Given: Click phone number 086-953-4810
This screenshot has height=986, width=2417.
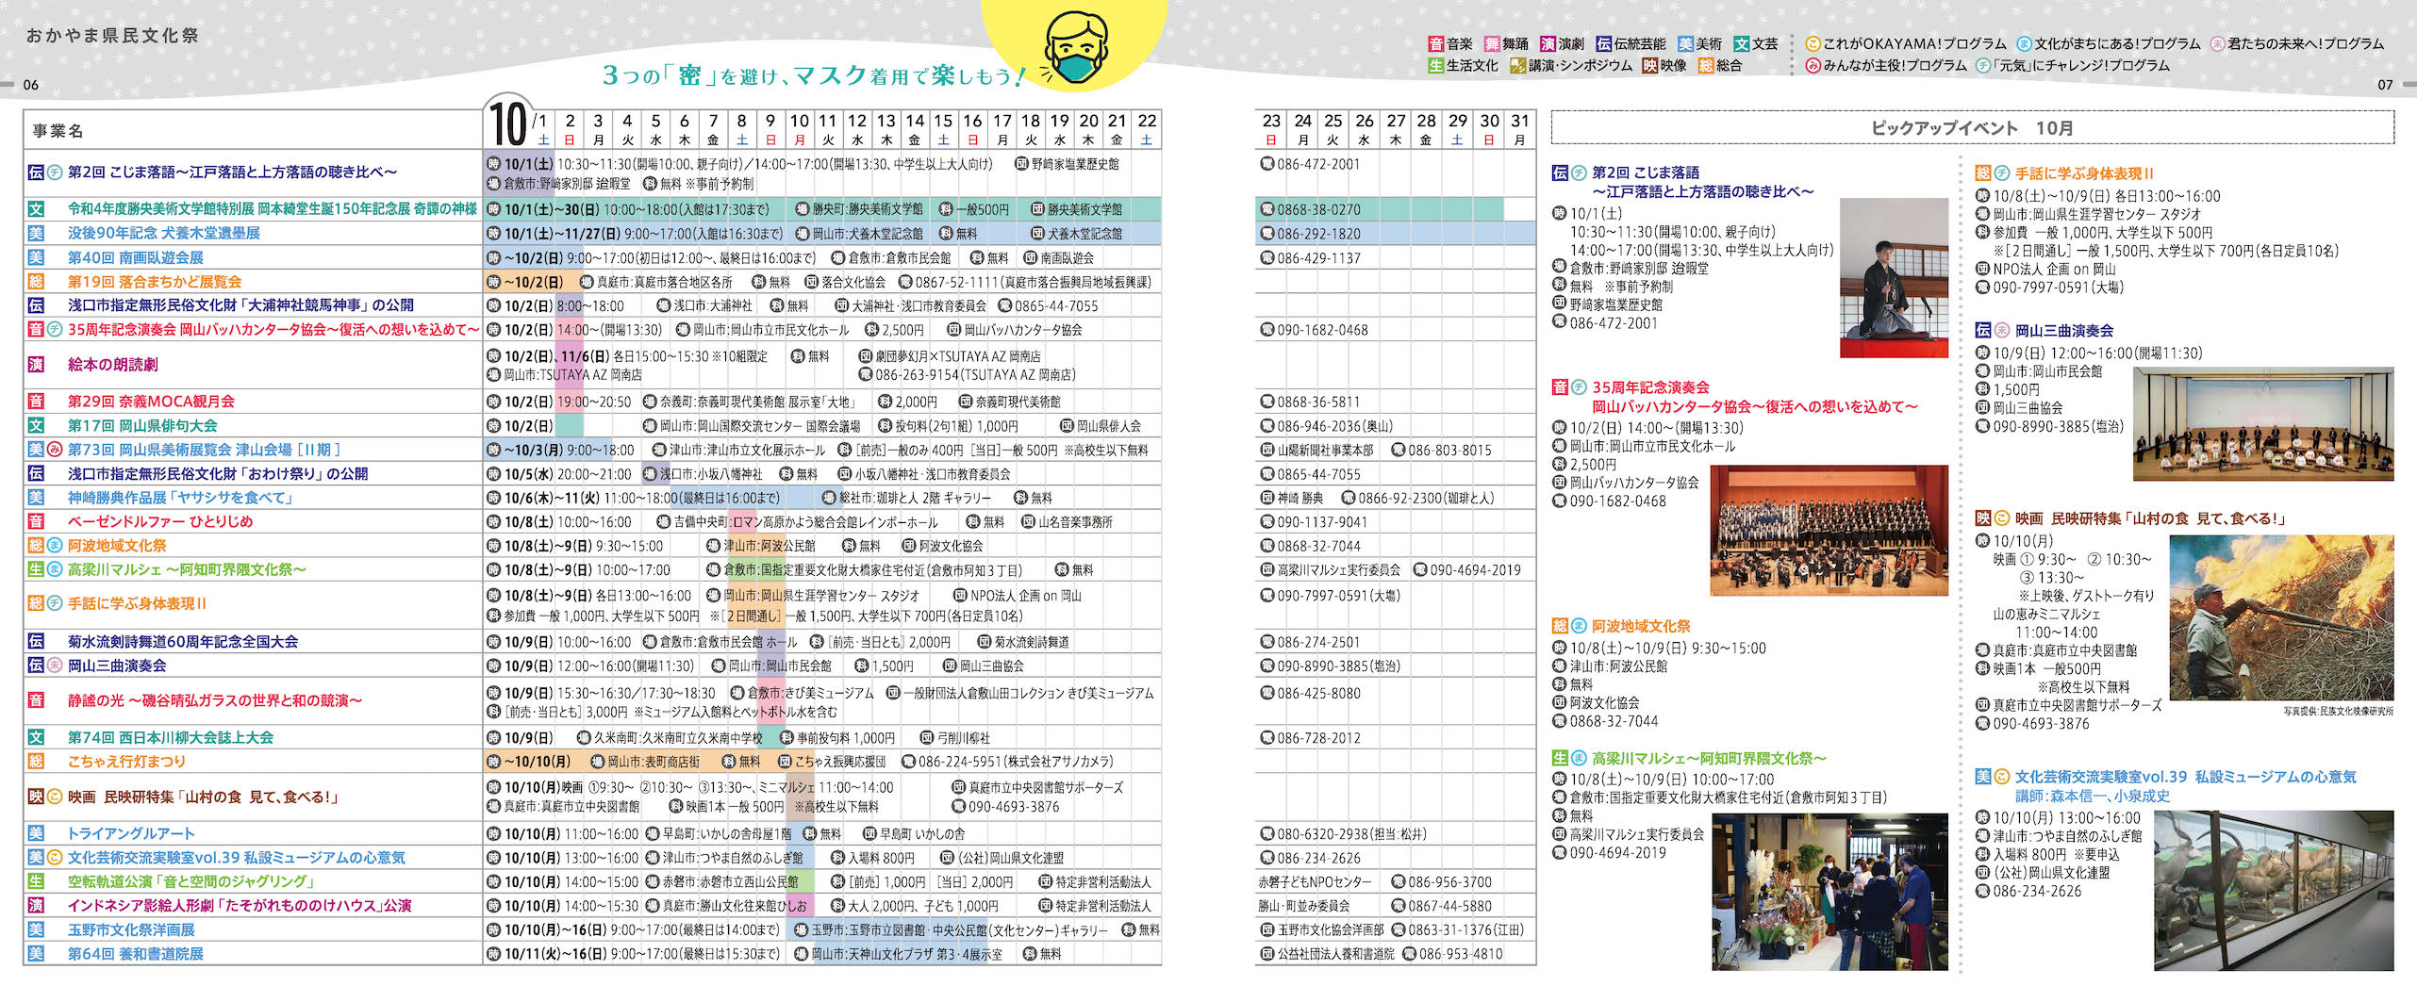Looking at the screenshot, I should point(1461,953).
